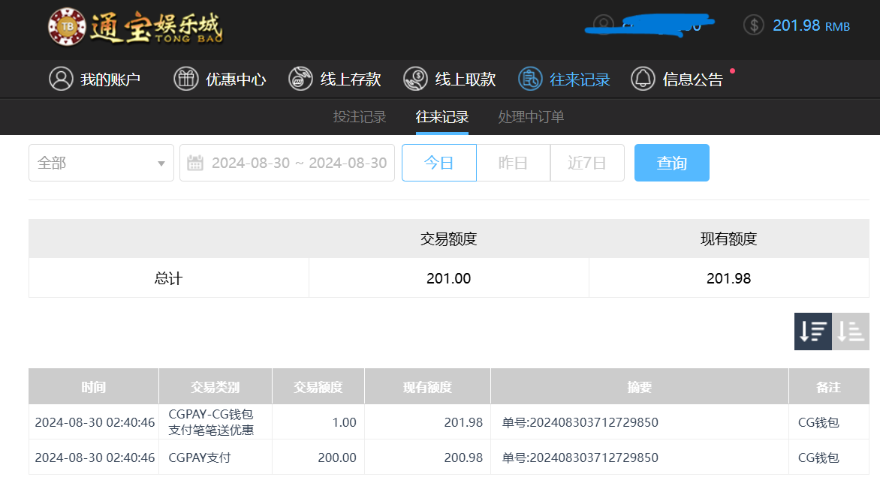
Task: Open 优惠中心 gift icon
Action: coord(186,79)
